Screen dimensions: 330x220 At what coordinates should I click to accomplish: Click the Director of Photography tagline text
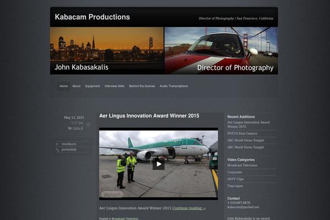click(236, 19)
